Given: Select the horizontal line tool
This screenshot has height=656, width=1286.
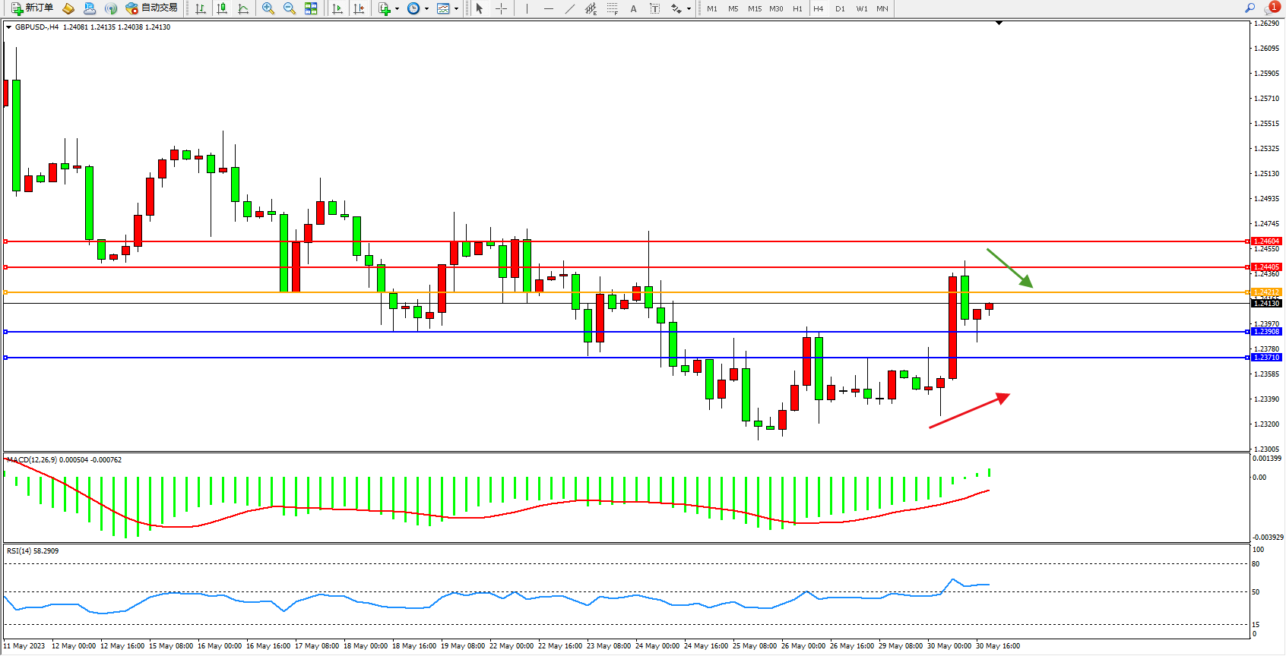Looking at the screenshot, I should pos(549,8).
